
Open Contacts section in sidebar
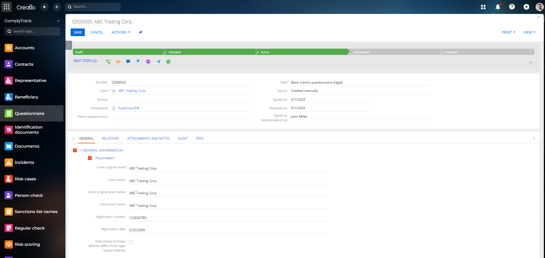pos(32,64)
